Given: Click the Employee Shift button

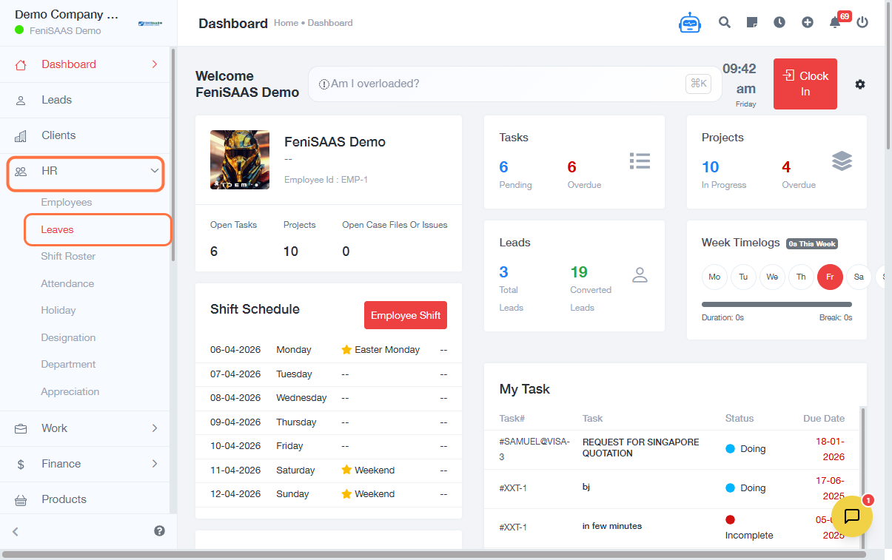Looking at the screenshot, I should click(x=406, y=315).
